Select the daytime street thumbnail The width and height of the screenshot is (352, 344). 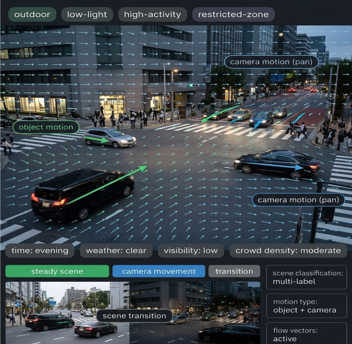(x=68, y=313)
